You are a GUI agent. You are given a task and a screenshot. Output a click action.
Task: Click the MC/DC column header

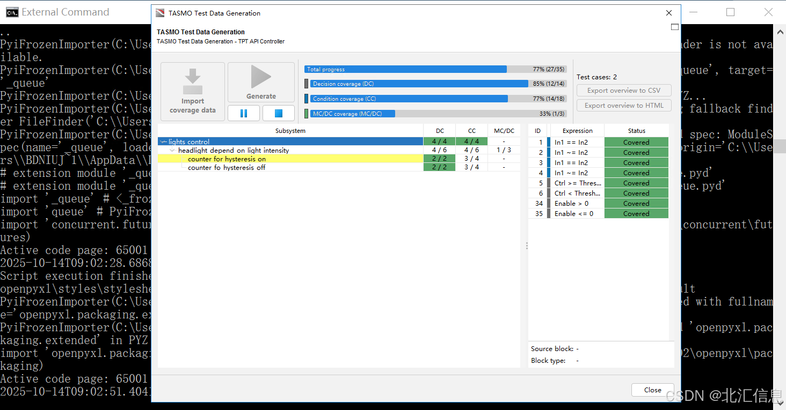(504, 131)
